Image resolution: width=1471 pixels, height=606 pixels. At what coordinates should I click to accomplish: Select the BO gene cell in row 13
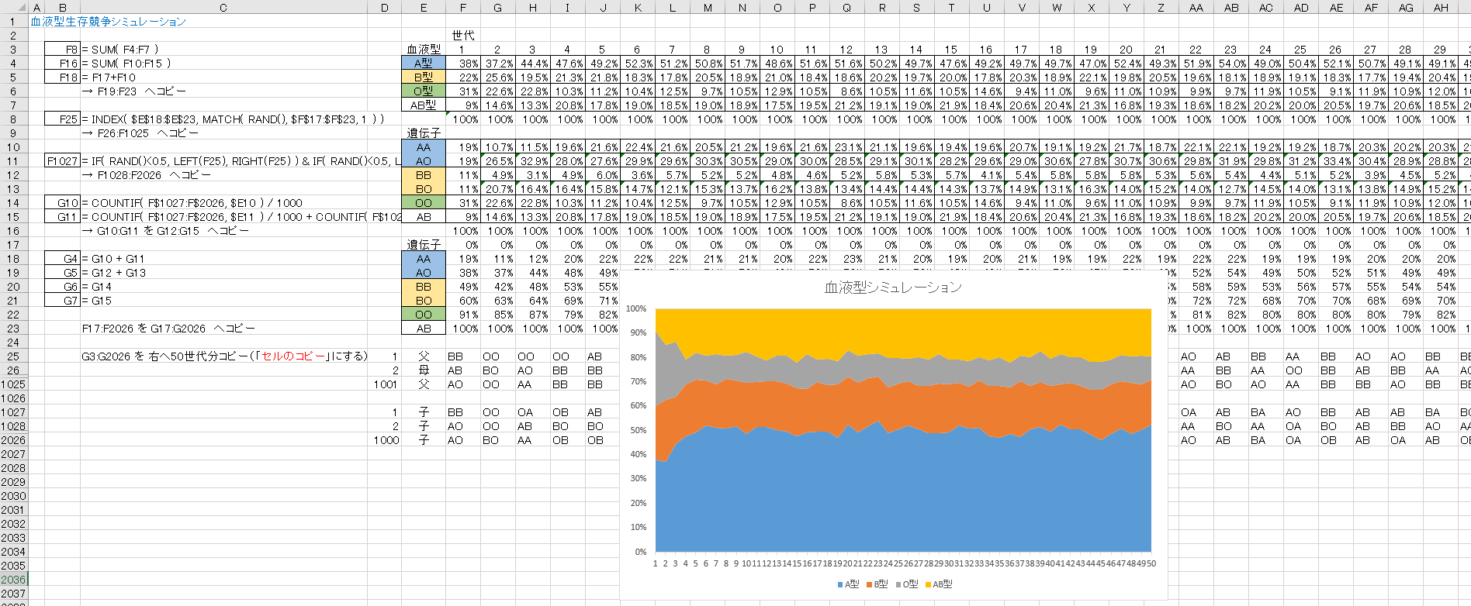click(424, 189)
